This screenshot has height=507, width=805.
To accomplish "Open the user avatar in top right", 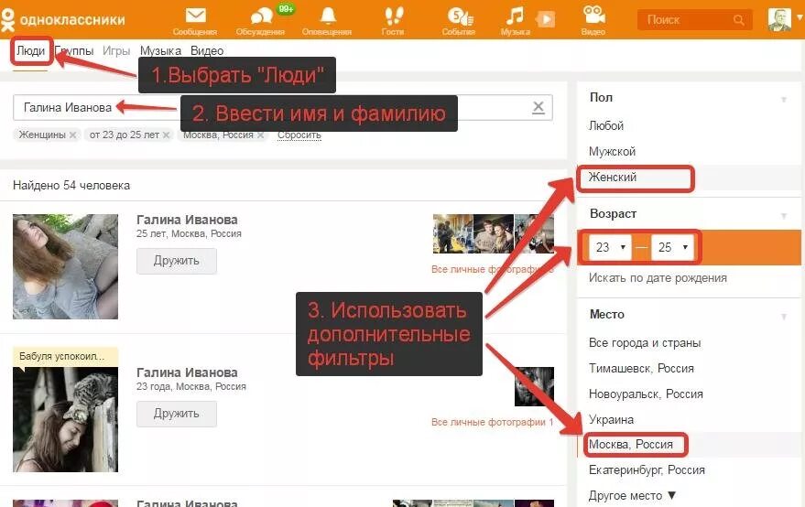I will tap(779, 19).
